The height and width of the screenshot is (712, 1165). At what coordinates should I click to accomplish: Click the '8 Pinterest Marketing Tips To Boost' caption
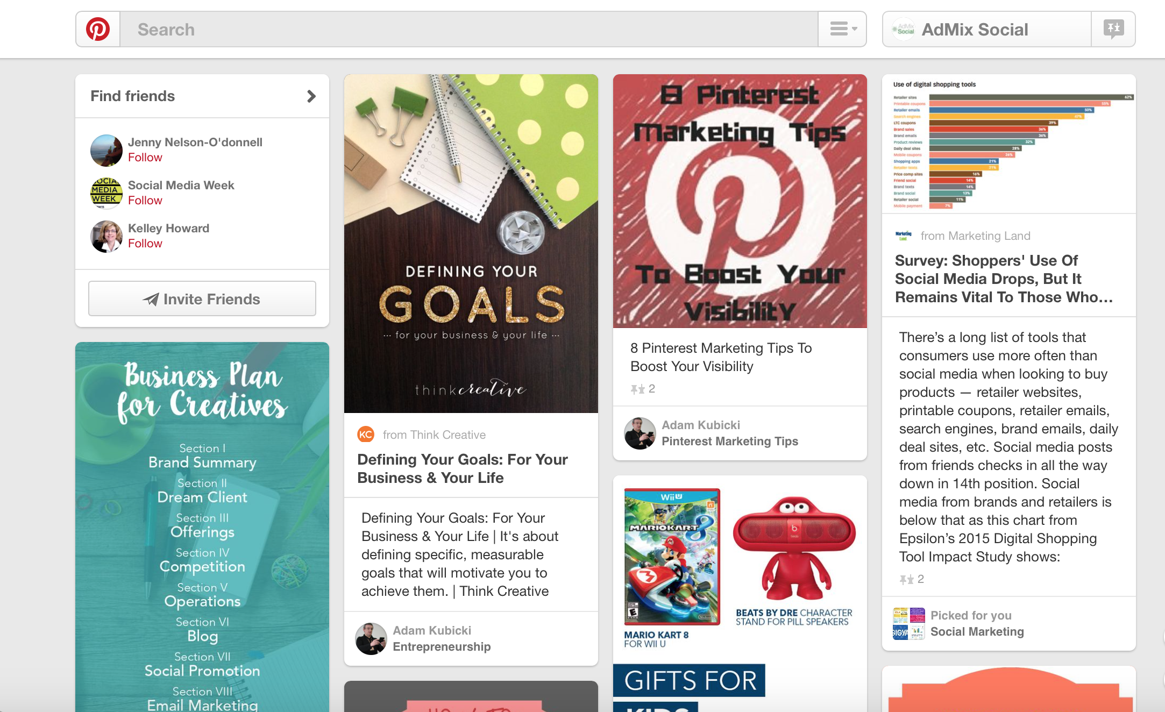point(721,357)
